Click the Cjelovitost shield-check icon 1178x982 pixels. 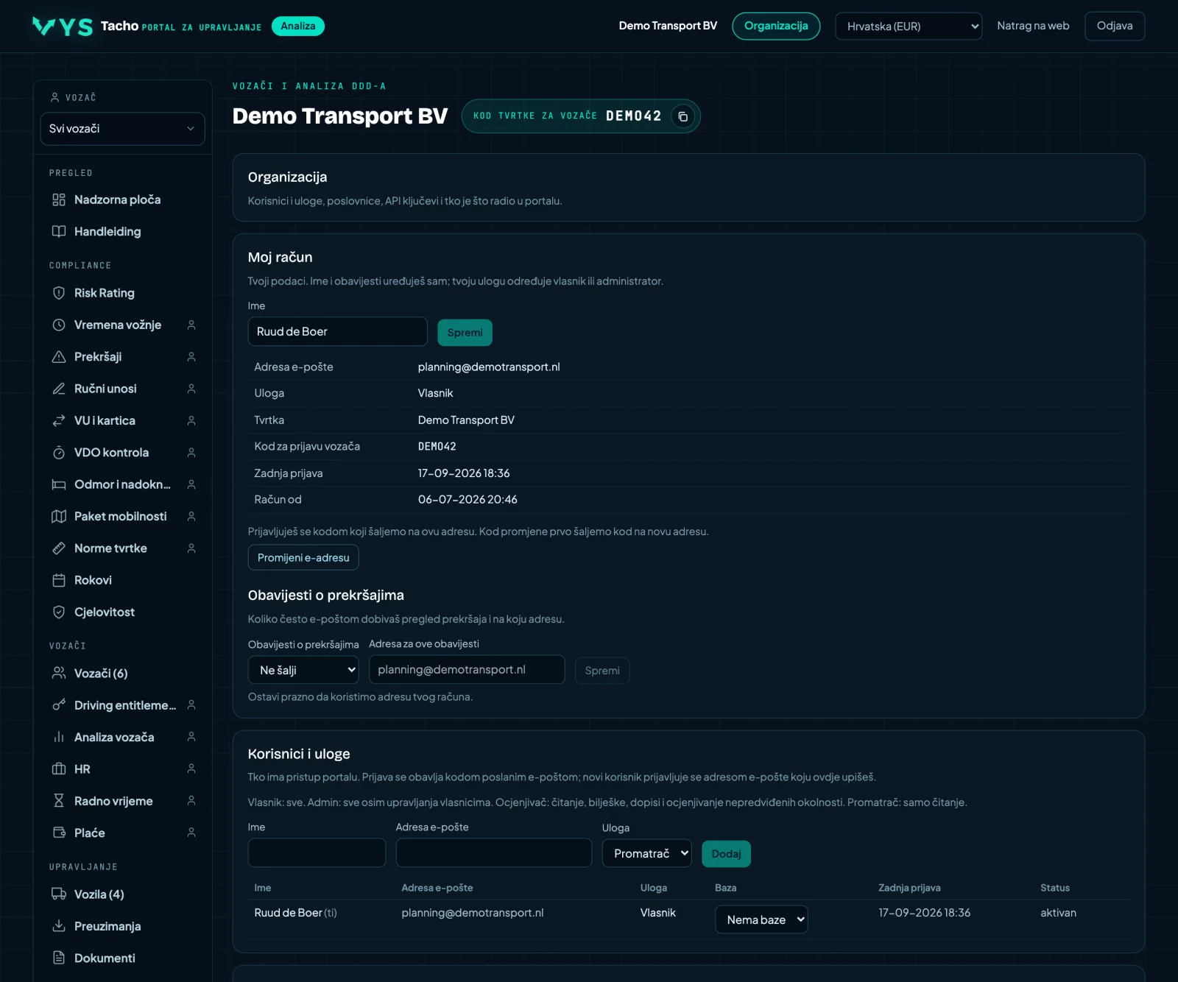59,612
